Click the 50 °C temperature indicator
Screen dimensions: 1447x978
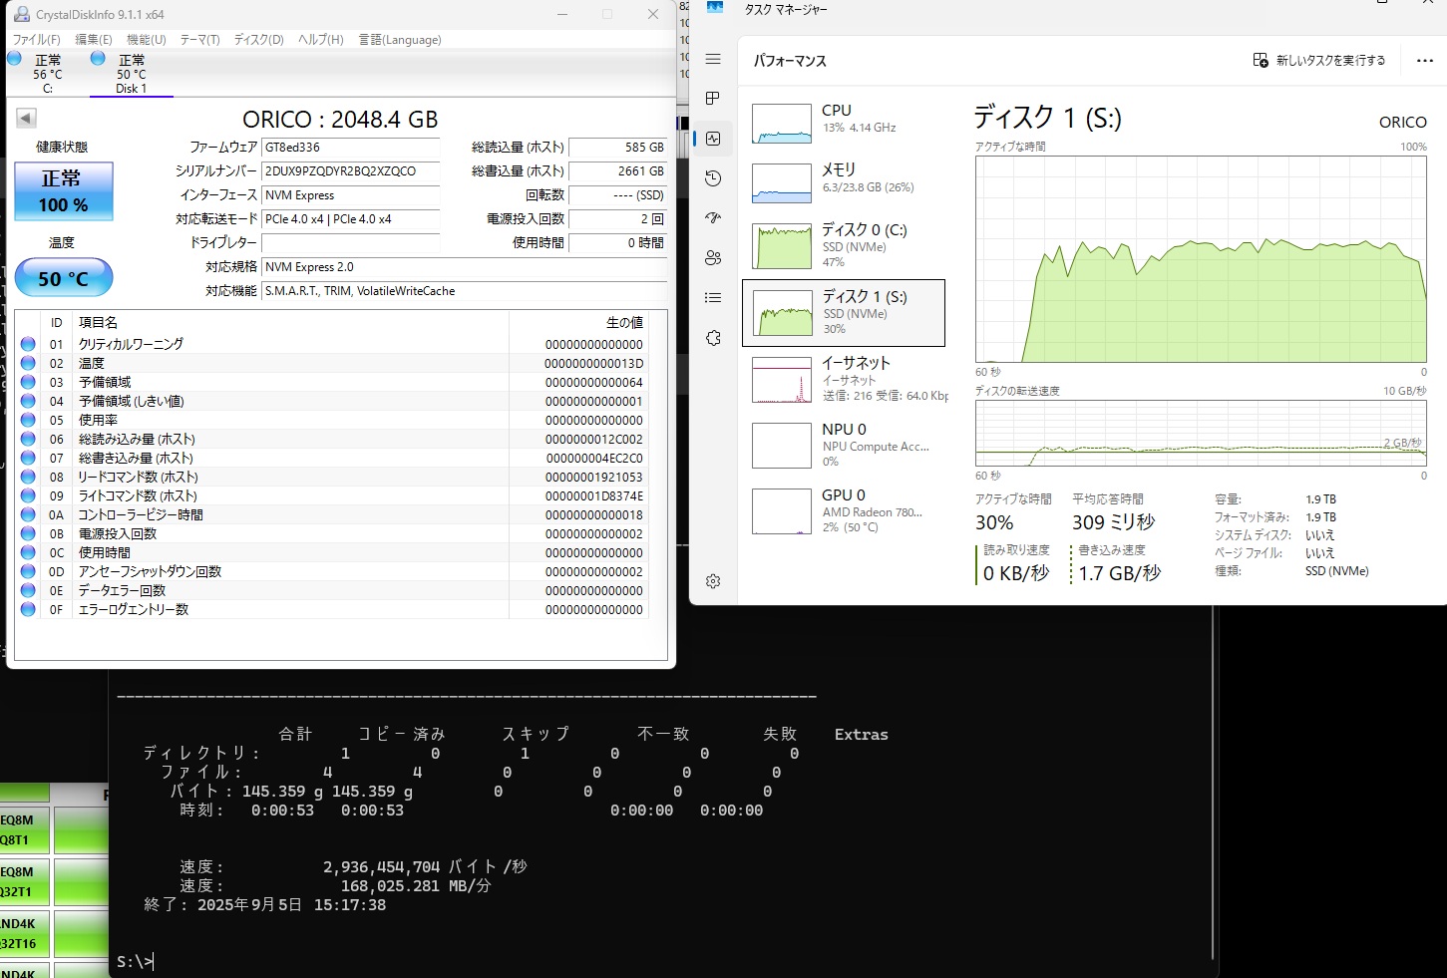click(64, 279)
